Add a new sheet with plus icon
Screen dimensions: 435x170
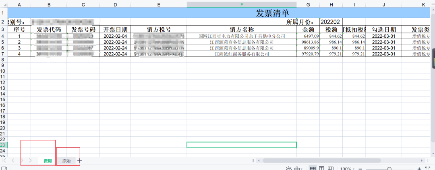[80, 161]
